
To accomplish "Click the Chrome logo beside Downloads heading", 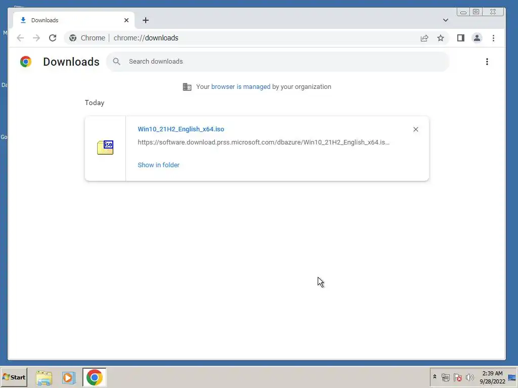I will click(25, 62).
